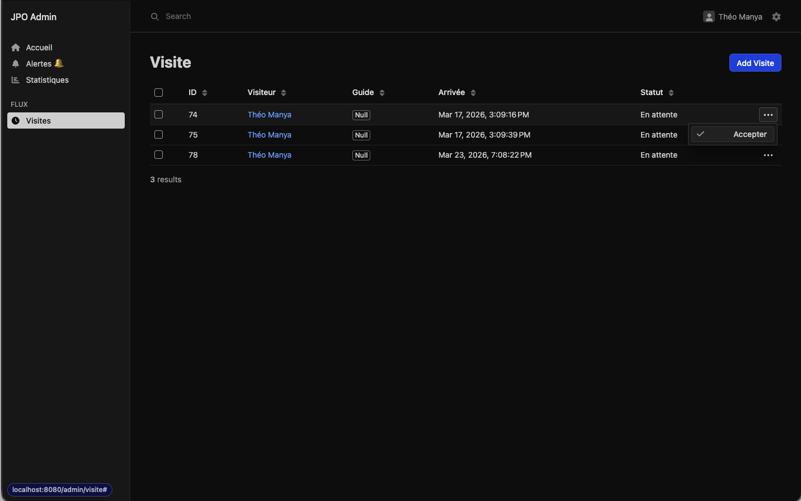Select the checkbox for visit 75

158,135
